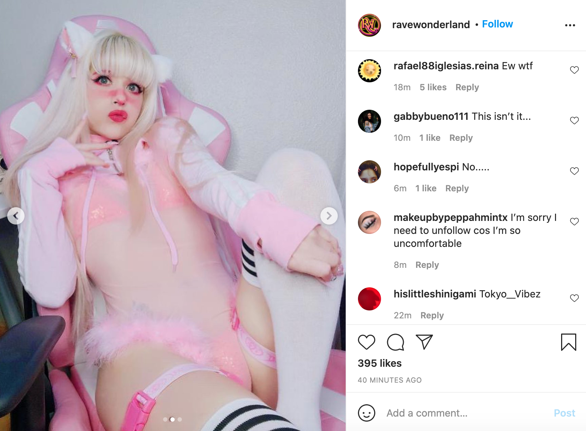Go to the previous photo in carousel
Viewport: 586px width, 431px height.
point(16,216)
